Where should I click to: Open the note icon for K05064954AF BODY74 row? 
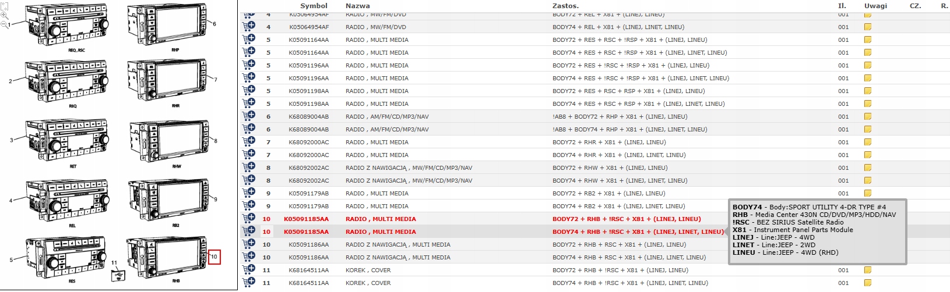867,27
